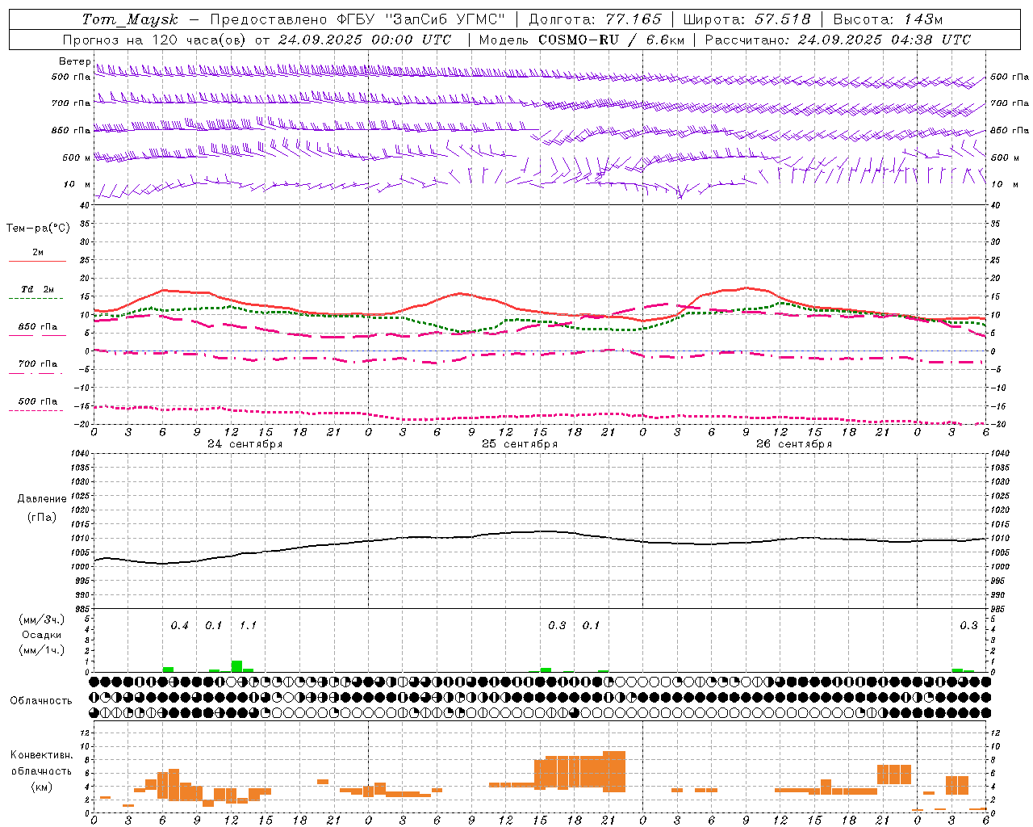The width and height of the screenshot is (1033, 827).
Task: Click the tallest orange convective cloud bar
Action: pyautogui.click(x=614, y=771)
